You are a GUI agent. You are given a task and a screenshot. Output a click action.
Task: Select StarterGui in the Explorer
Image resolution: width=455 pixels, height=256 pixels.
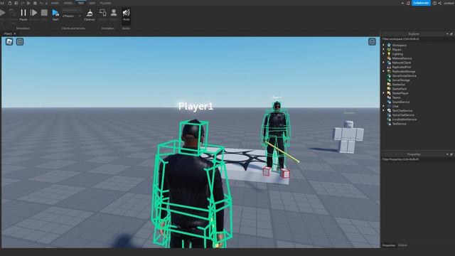(398, 85)
